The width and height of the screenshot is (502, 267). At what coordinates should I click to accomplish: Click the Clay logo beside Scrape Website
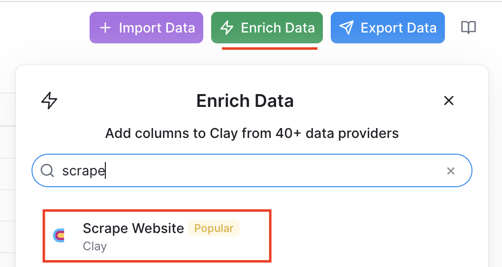(59, 235)
